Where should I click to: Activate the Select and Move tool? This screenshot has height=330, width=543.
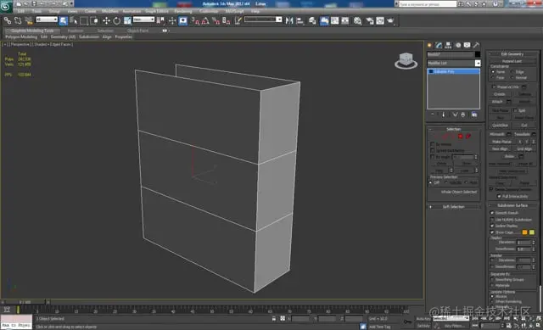click(x=106, y=20)
